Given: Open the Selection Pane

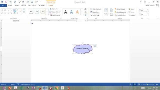Looking at the screenshot, I should tap(120, 15).
